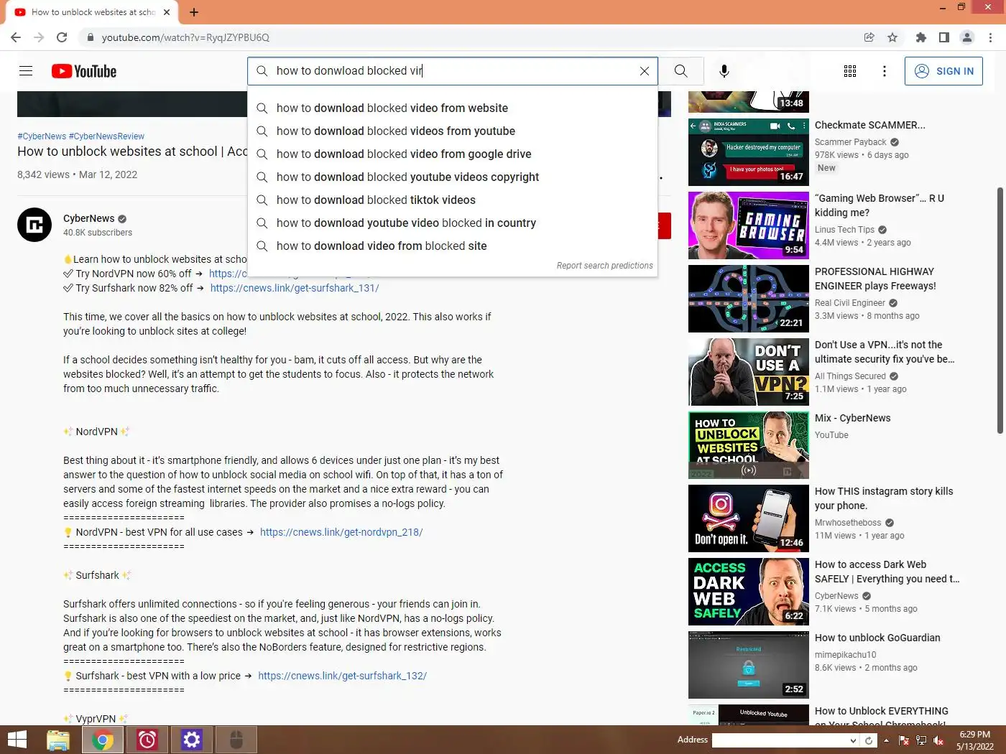1006x754 pixels.
Task: Open the Surfshark 82% off link
Action: 295,288
